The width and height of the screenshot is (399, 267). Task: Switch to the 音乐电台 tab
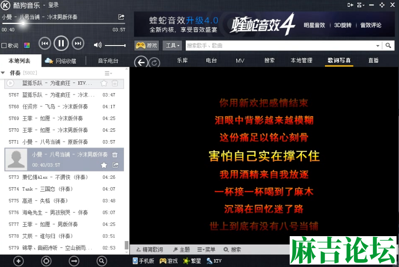(x=108, y=61)
